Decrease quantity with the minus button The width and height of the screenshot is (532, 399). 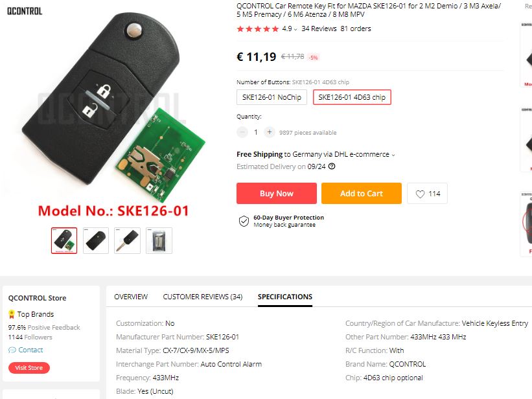pyautogui.click(x=242, y=132)
